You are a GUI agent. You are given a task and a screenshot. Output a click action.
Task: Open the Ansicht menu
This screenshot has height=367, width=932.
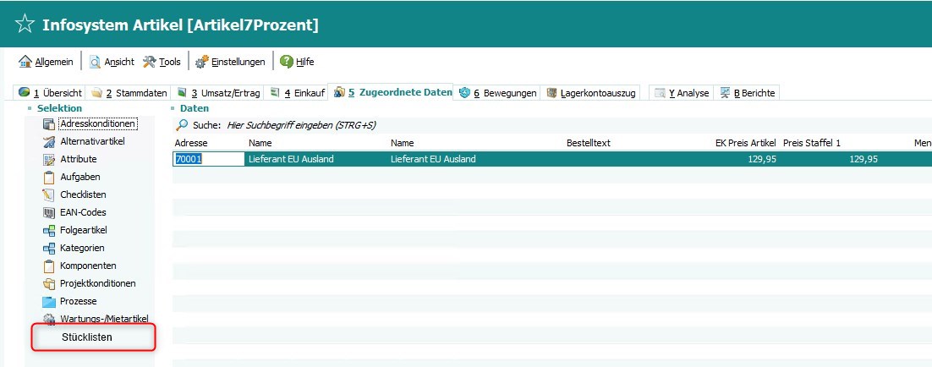click(107, 62)
